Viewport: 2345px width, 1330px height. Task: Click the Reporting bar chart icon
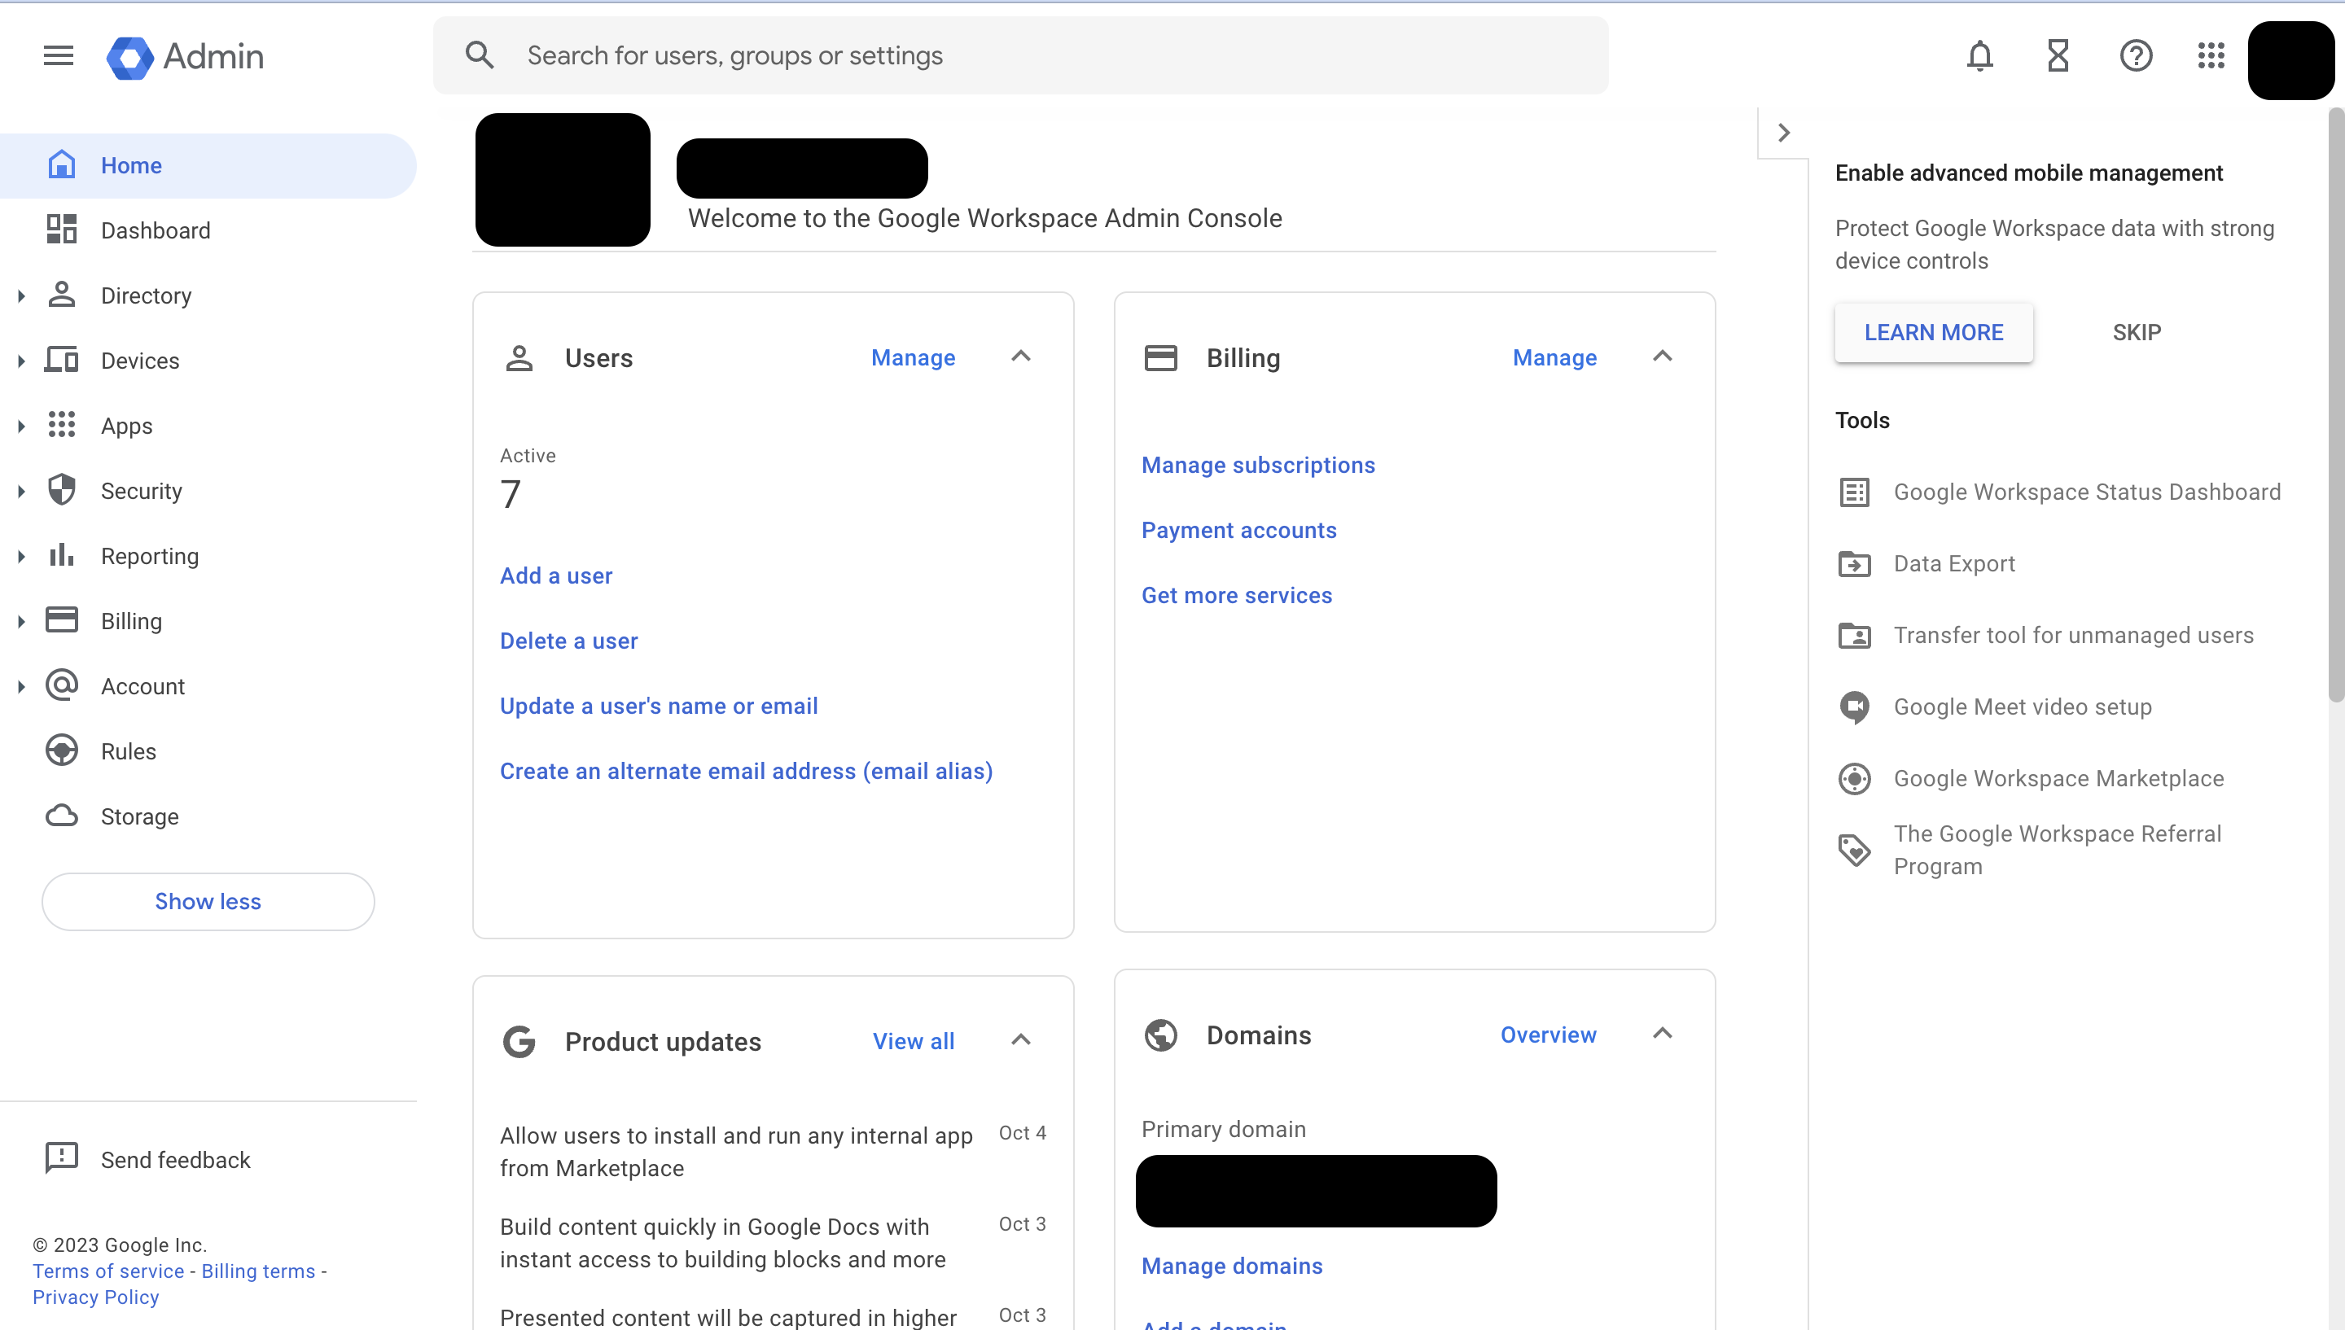[62, 554]
